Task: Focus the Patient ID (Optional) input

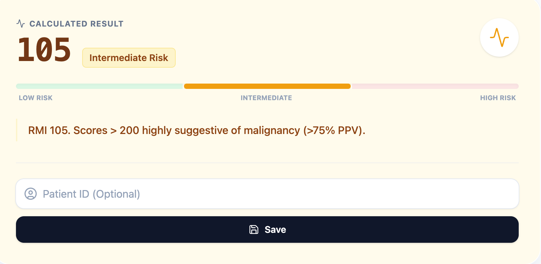Action: pyautogui.click(x=266, y=194)
